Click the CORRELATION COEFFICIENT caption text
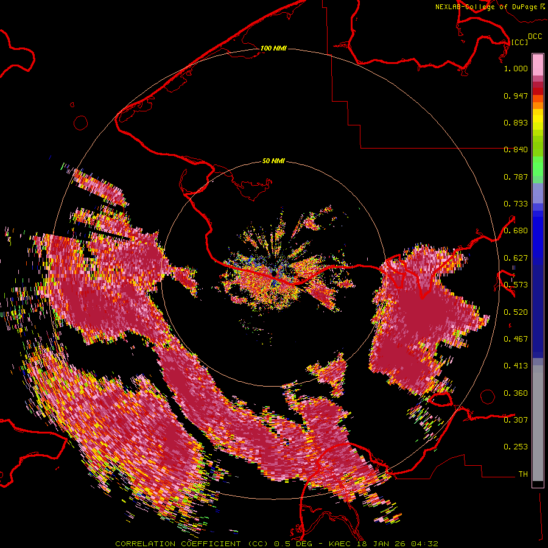Viewport: 548px width, 548px height. (178, 544)
